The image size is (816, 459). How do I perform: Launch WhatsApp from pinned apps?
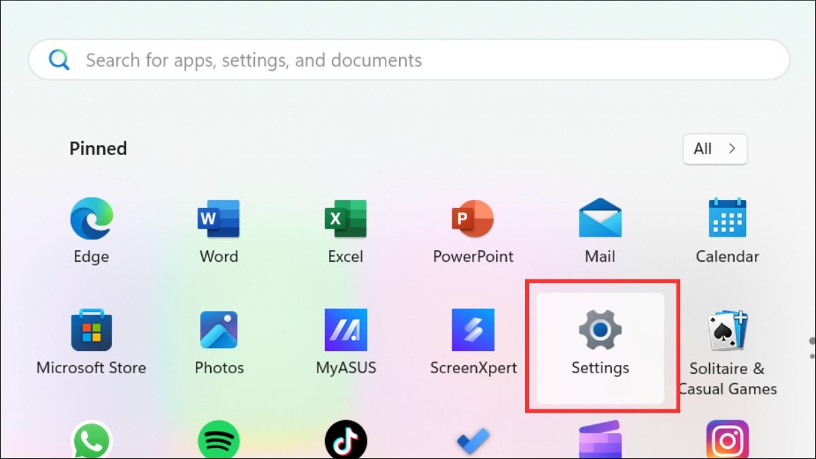click(x=91, y=441)
